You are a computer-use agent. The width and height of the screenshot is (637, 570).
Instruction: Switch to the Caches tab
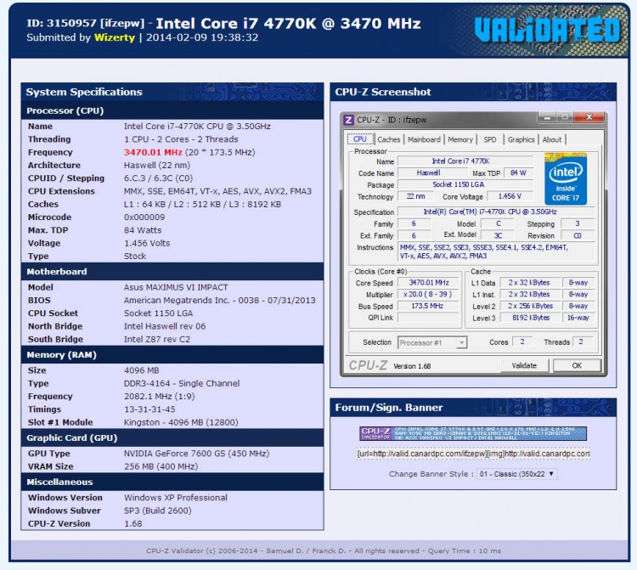pyautogui.click(x=389, y=140)
